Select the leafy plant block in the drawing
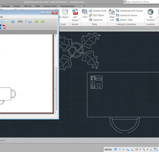159x152 pixels. (x=80, y=51)
